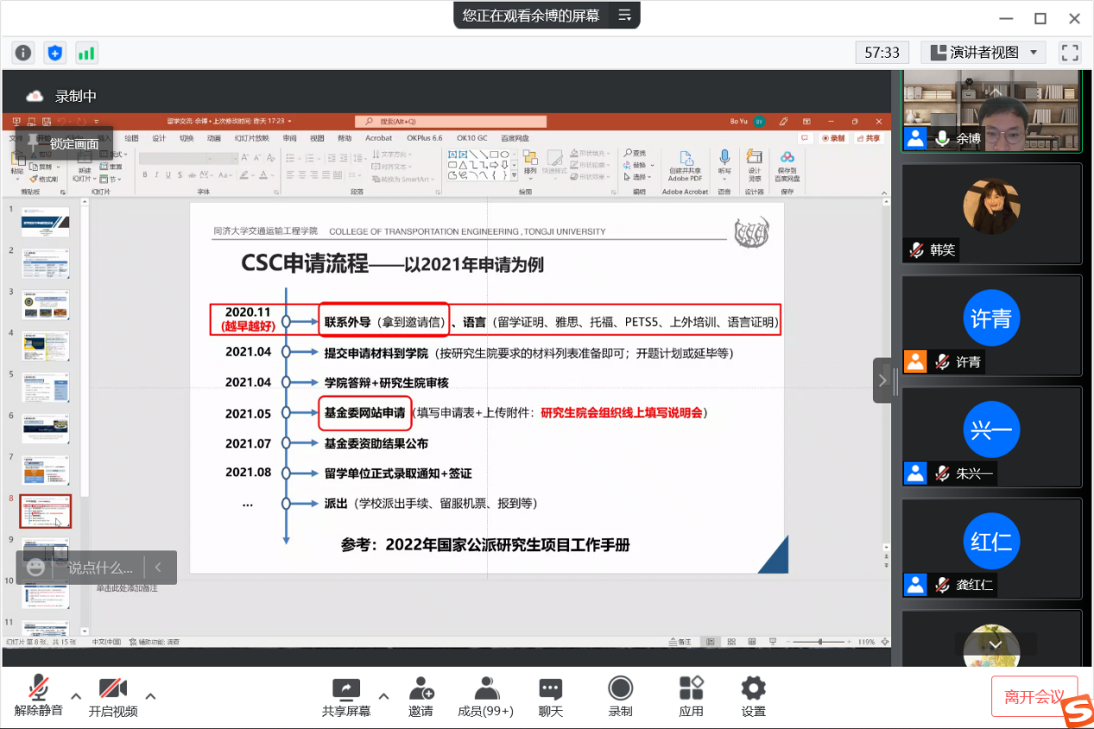The width and height of the screenshot is (1094, 729).
Task: Unmute the microphone
Action: [x=39, y=696]
